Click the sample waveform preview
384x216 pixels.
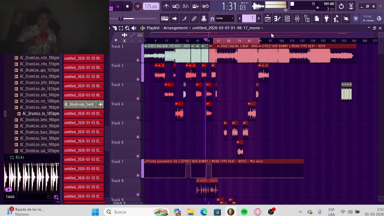[32, 177]
